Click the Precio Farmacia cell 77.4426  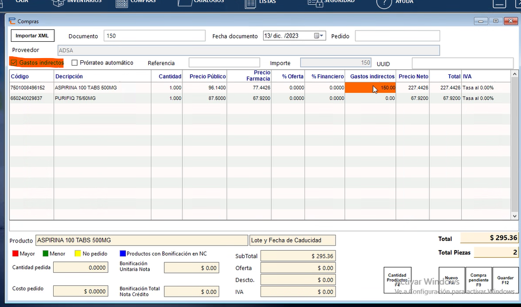click(x=249, y=88)
